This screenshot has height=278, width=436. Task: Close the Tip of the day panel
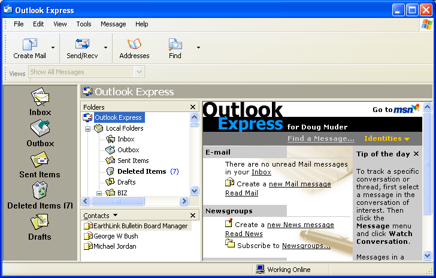[x=416, y=153]
